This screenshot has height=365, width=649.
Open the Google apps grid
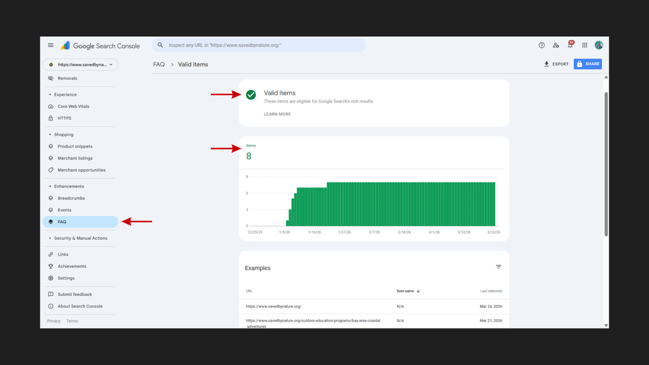[585, 45]
